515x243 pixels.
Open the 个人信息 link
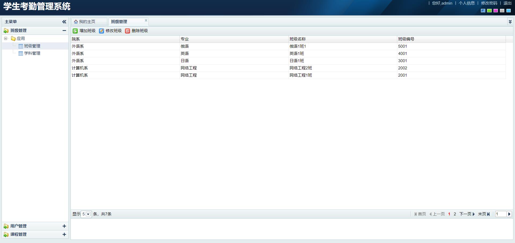tap(466, 3)
